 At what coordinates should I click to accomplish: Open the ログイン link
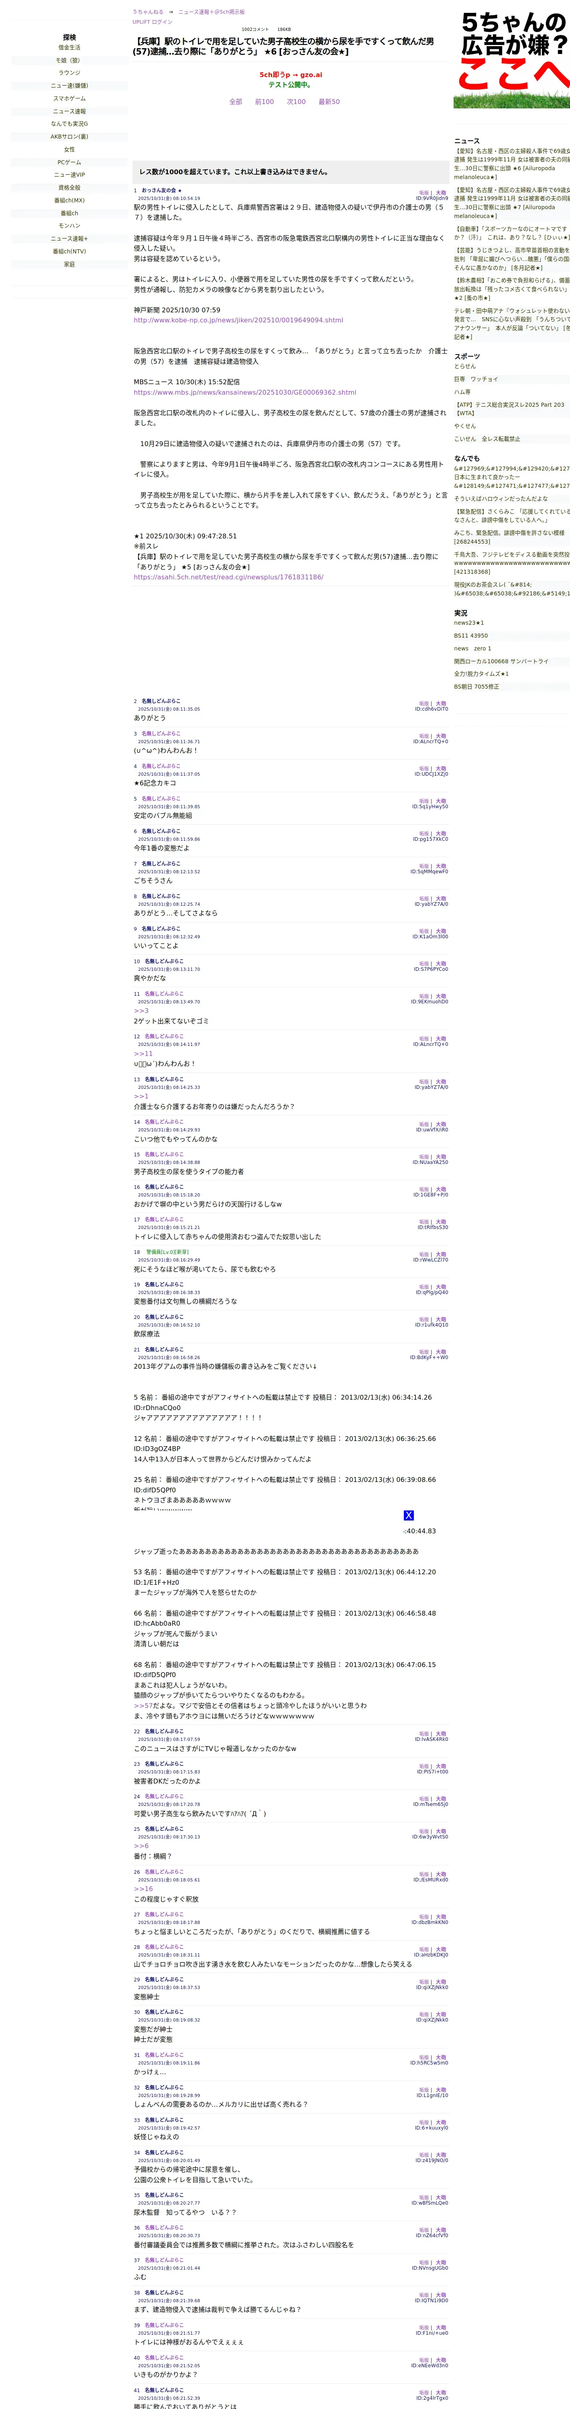[162, 22]
